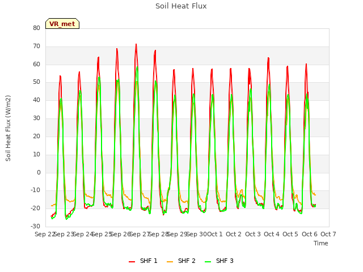This screenshot has width=363, height=272.
Task: Select the -20 y-axis tick label
Action: point(35,208)
